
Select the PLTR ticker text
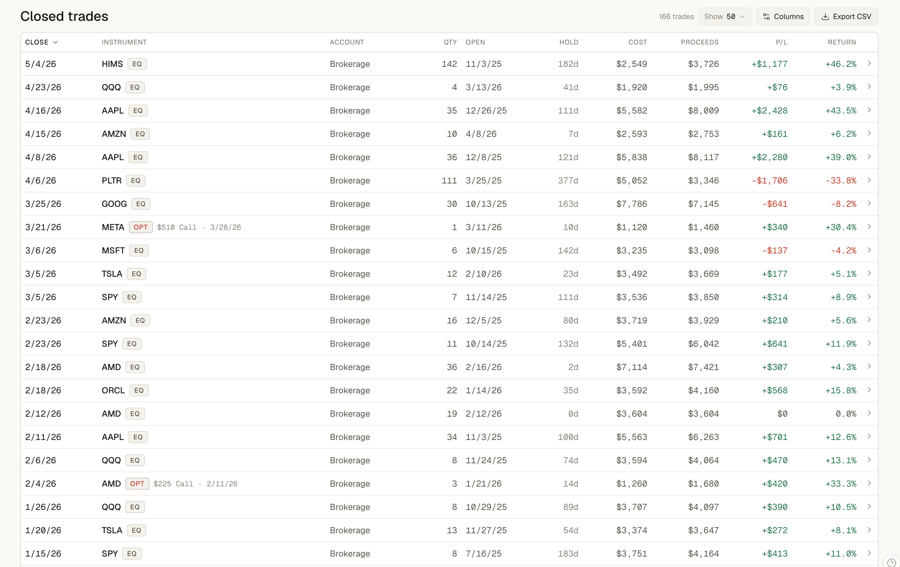click(112, 180)
